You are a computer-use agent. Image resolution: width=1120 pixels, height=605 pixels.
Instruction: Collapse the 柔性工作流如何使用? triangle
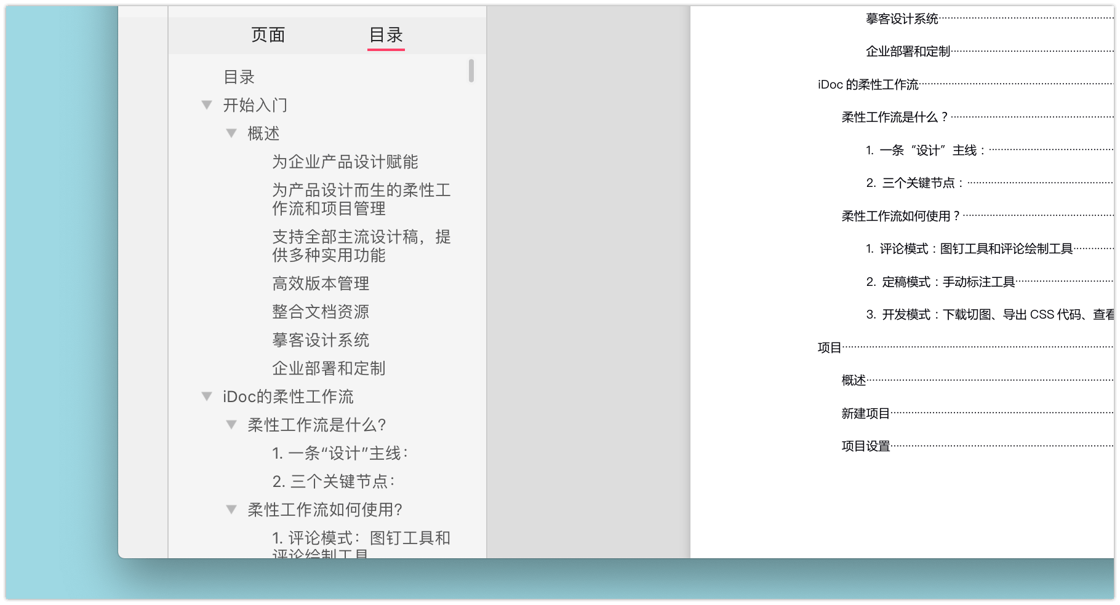pos(231,509)
